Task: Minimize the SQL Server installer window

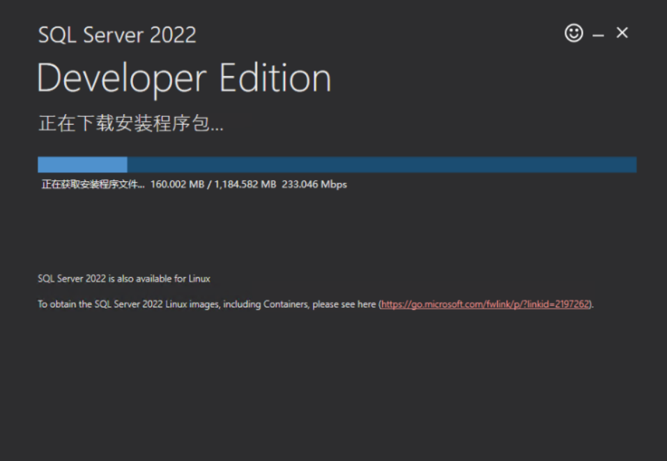Action: click(598, 36)
